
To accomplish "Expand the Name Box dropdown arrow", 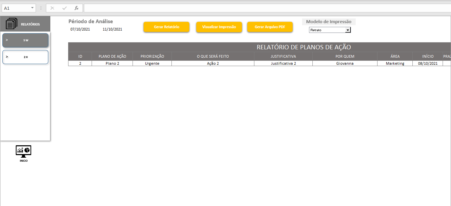I will point(32,8).
